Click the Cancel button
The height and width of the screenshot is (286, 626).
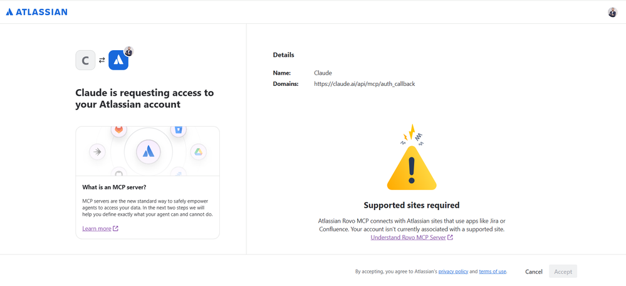point(534,272)
